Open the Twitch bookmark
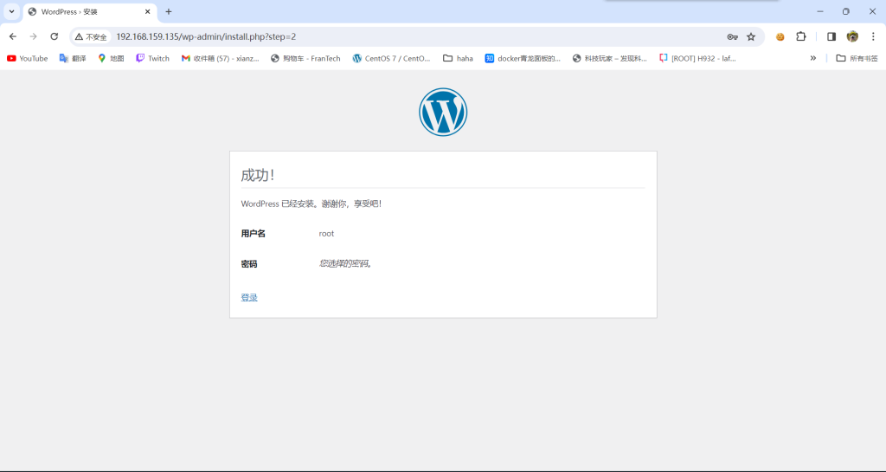Screen dimensions: 886x472 (x=152, y=58)
